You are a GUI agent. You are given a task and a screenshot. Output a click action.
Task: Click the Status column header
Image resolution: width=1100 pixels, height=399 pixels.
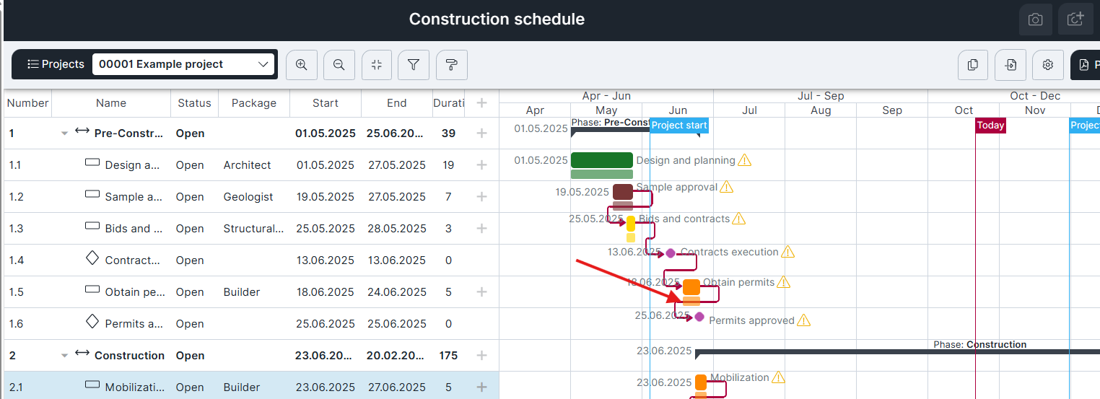[194, 103]
